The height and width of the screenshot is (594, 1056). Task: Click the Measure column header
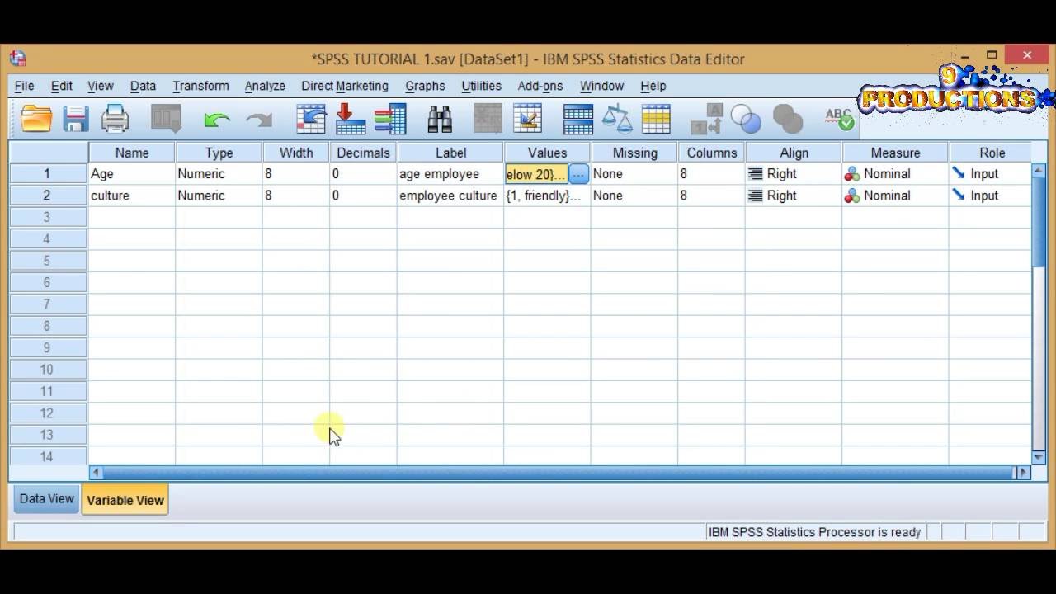click(x=895, y=153)
